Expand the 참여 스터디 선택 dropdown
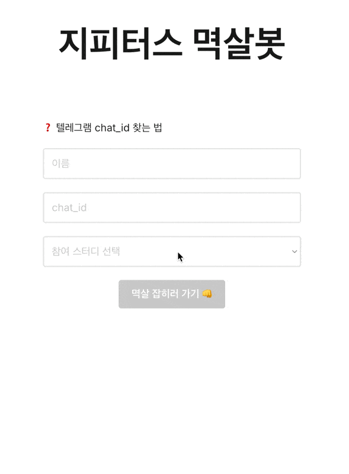The width and height of the screenshot is (349, 474). pos(172,251)
